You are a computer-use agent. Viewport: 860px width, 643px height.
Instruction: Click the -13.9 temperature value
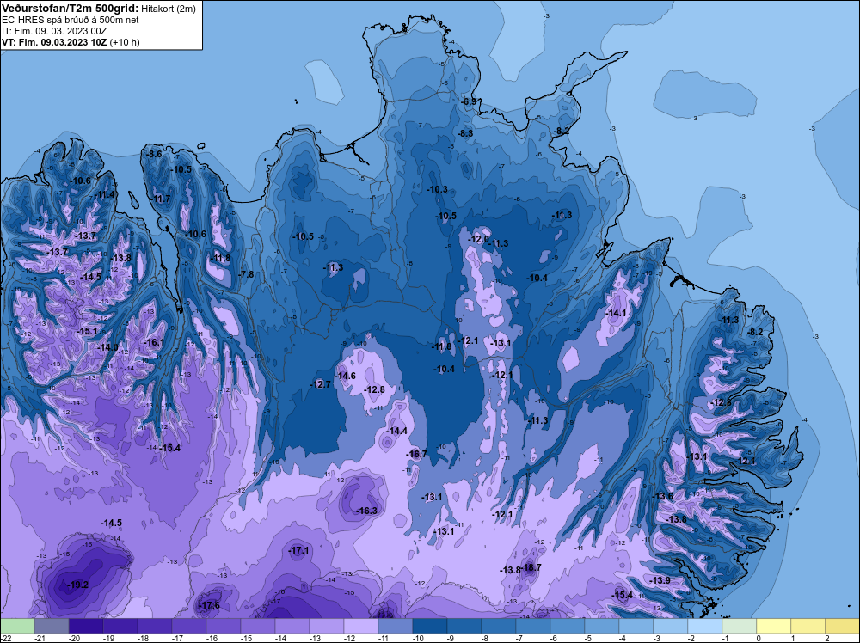[660, 580]
